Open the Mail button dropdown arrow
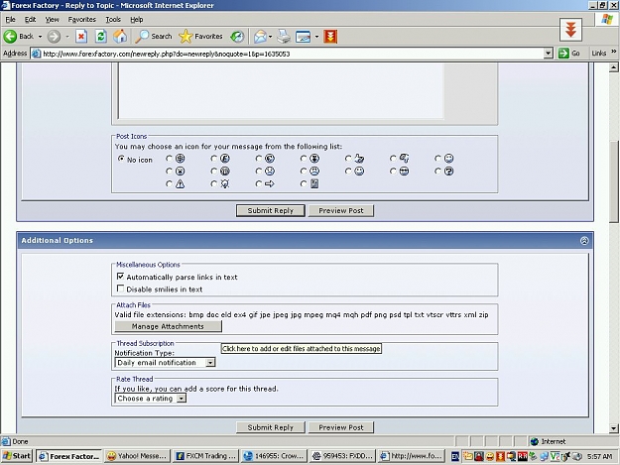Image resolution: width=620 pixels, height=465 pixels. (271, 37)
